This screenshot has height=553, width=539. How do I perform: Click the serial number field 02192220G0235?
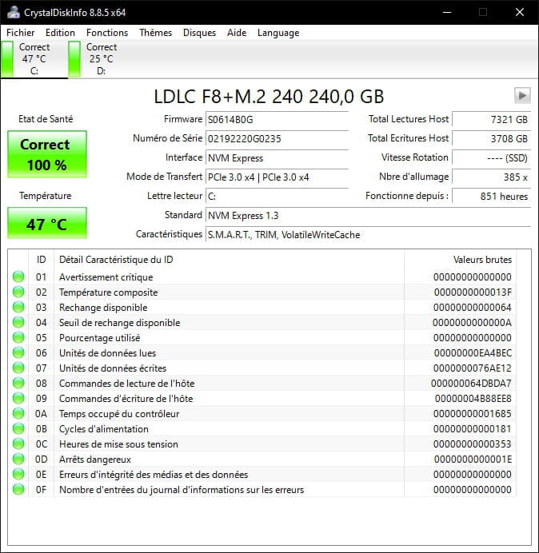(277, 138)
